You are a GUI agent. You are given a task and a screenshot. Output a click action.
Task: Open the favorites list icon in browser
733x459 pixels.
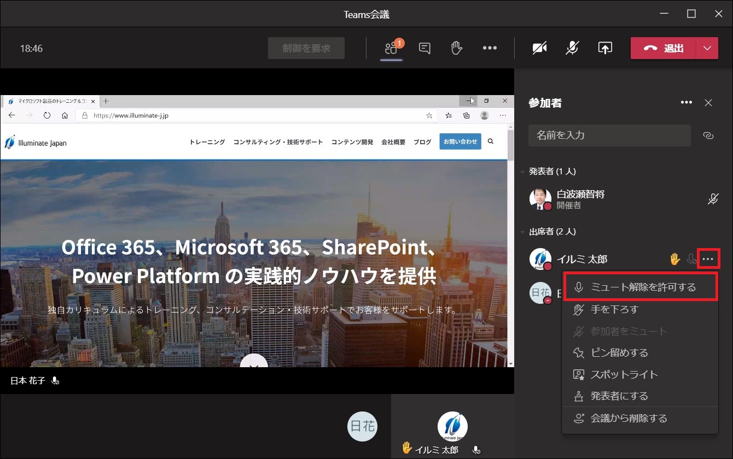coord(449,115)
